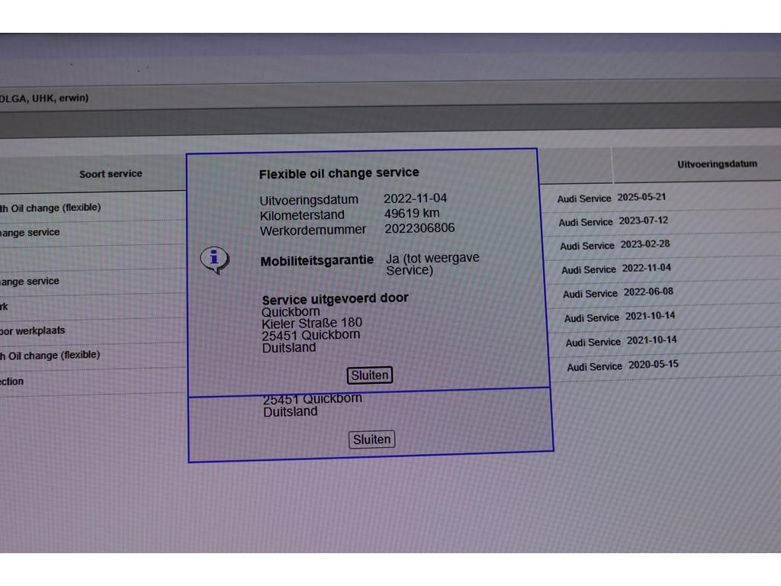
Task: Select the Audi Service entry dated 2020-05-15
Action: coord(622,365)
